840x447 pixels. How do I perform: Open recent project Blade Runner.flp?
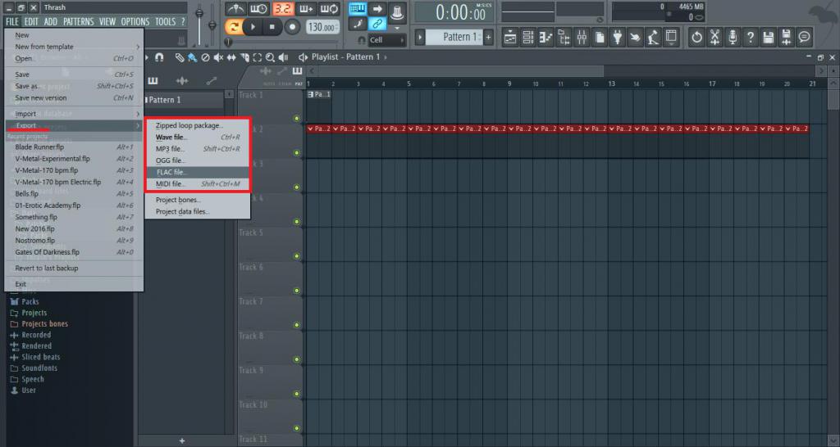(74, 147)
